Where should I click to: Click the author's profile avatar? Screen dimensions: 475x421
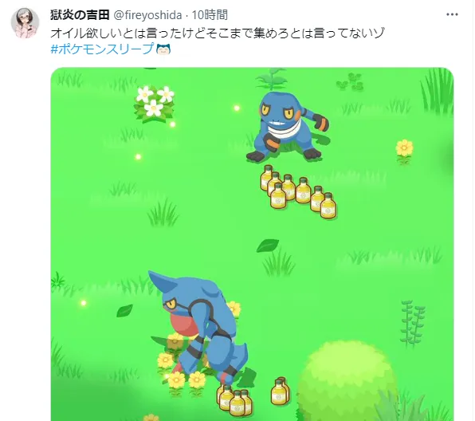pos(25,23)
